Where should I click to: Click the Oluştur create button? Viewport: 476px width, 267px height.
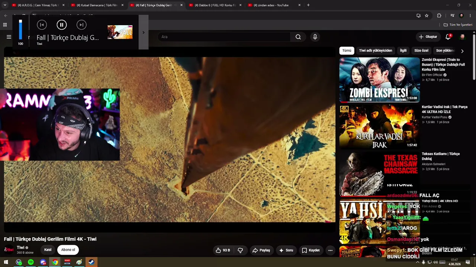click(x=428, y=37)
